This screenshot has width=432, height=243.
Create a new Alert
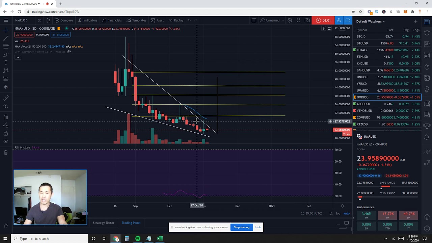157,20
